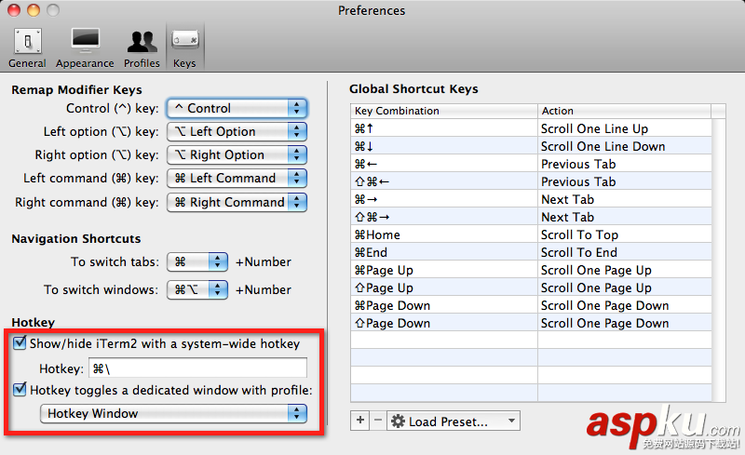Viewport: 745px width, 455px height.
Task: Open Left option key remap dropdown
Action: 237,131
